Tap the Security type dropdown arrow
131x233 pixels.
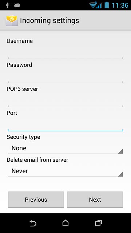coord(120,151)
